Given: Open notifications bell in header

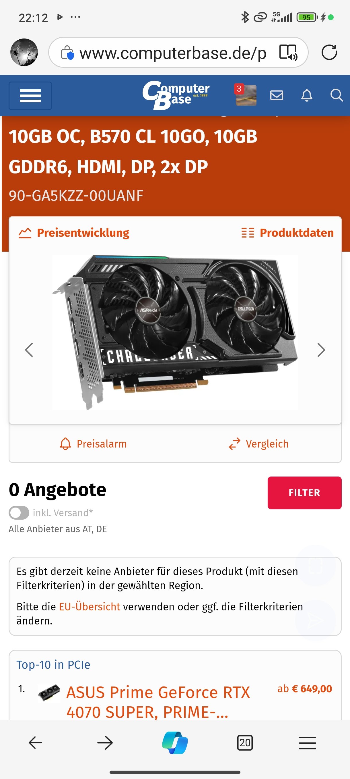Looking at the screenshot, I should [307, 95].
